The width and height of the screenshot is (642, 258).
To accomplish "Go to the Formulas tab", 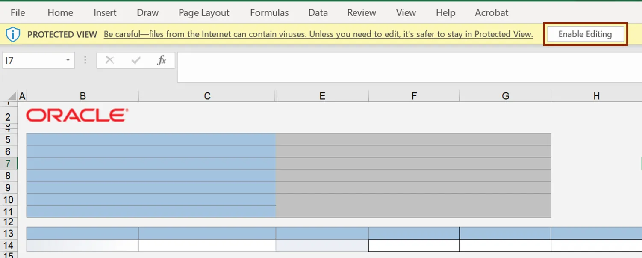I will (269, 13).
